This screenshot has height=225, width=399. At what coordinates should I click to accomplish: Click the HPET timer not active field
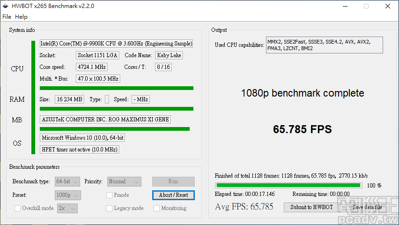click(x=80, y=150)
